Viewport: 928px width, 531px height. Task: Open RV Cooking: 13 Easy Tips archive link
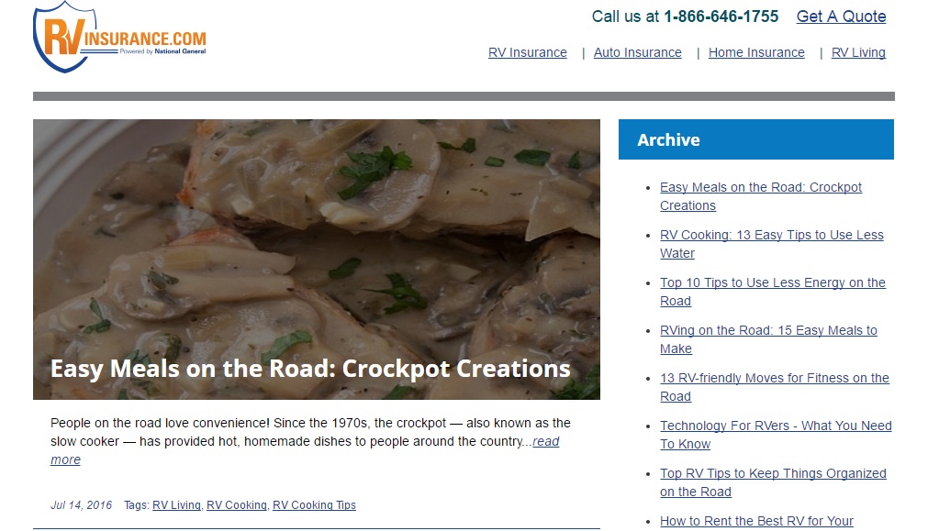tap(772, 244)
